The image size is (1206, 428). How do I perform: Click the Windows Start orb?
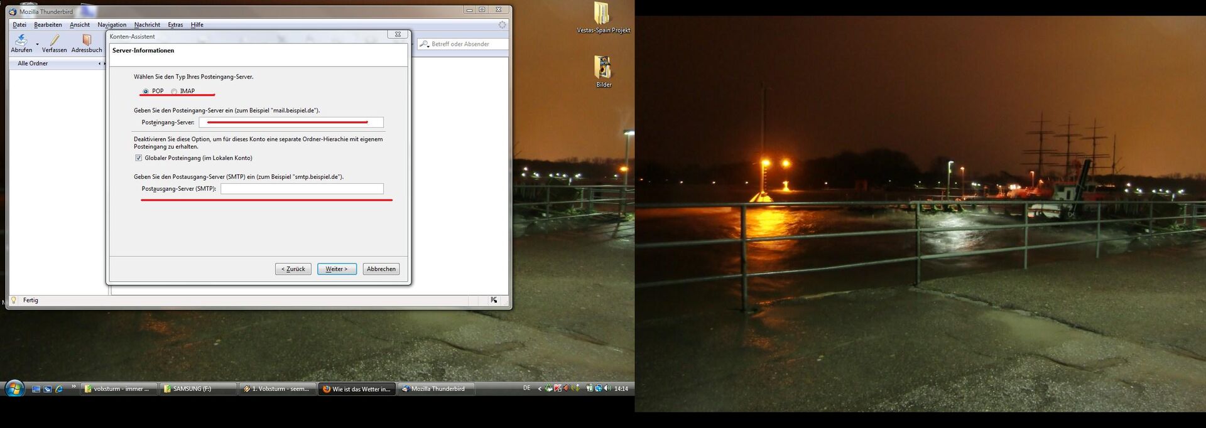tap(14, 388)
